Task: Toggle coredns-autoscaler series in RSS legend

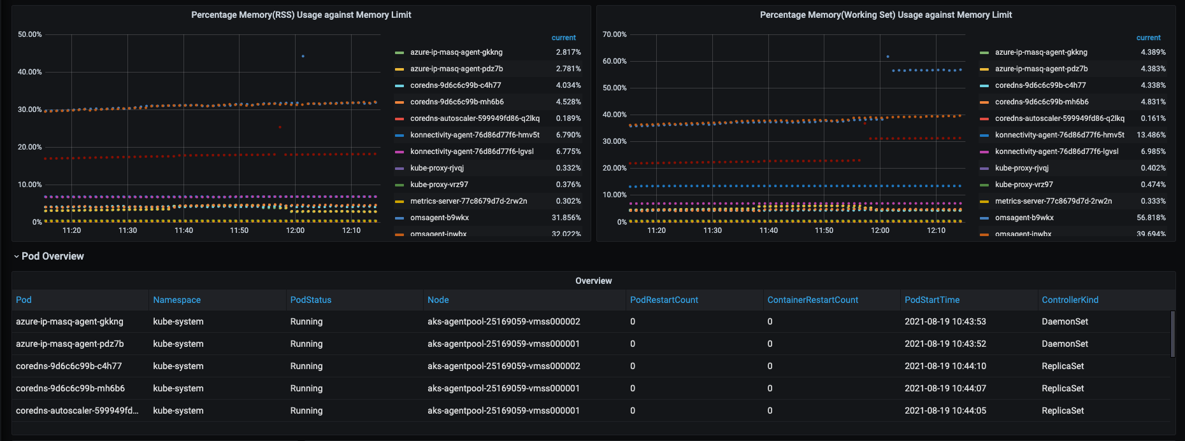Action: point(475,118)
